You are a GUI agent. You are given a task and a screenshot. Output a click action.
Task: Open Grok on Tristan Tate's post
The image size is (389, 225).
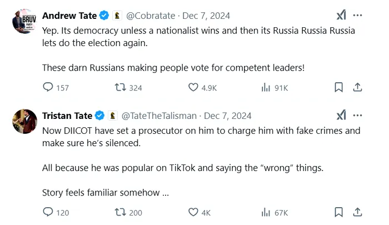(x=341, y=116)
